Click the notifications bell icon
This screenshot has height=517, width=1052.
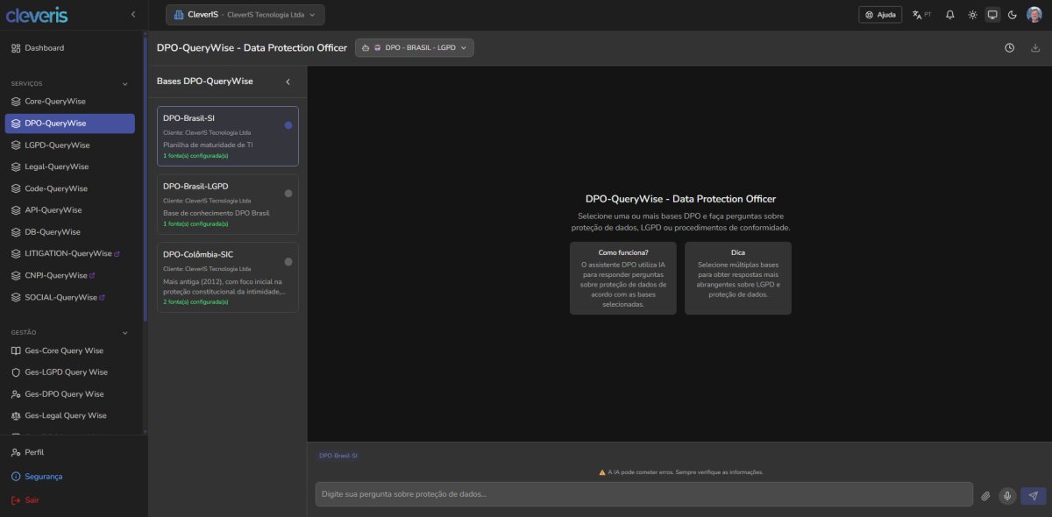pos(949,15)
